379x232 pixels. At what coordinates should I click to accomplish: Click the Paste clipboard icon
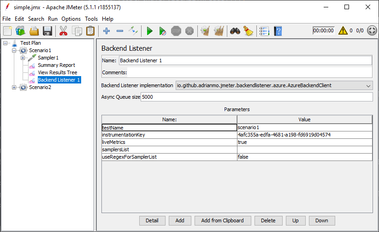90,31
